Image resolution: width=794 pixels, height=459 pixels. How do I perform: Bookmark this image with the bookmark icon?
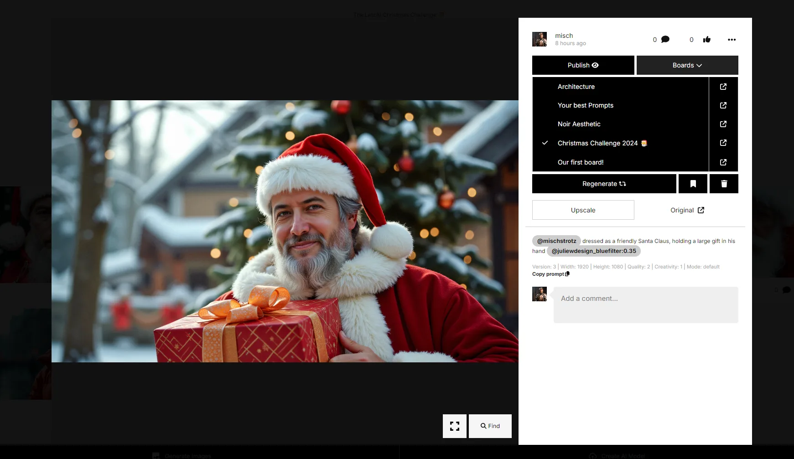693,184
